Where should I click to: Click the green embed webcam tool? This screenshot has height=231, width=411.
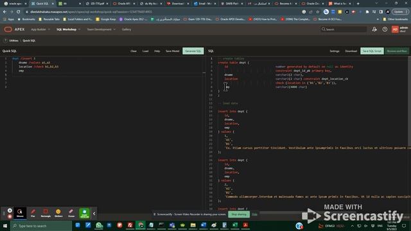(x=84, y=213)
